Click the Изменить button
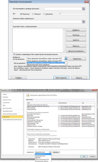Image resolution: width=98 pixels, height=162 pixels. click(x=76, y=35)
